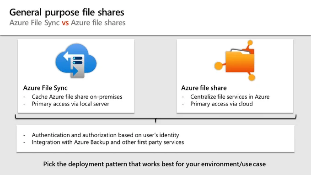The image size is (311, 175).
Task: Select the 'Azure File Sync' card heading
Action: click(45, 88)
